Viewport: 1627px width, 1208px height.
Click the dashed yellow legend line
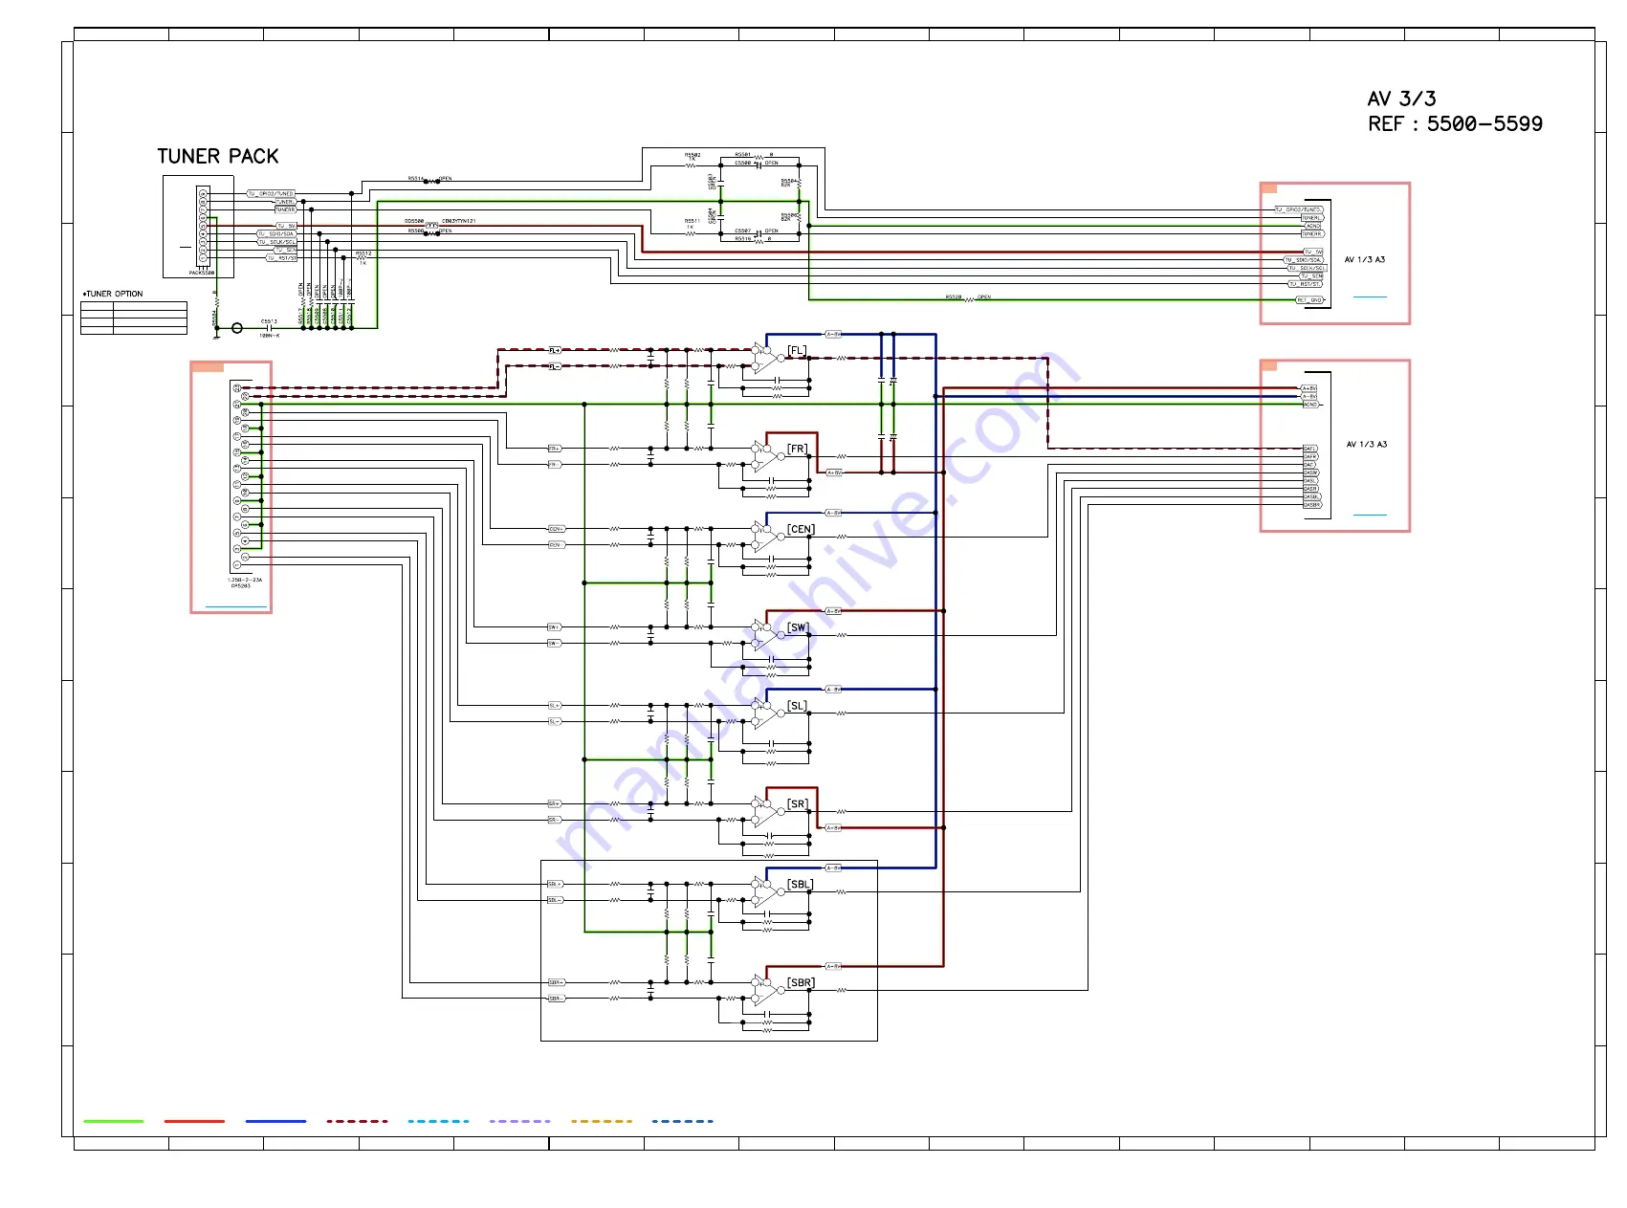(x=601, y=1121)
